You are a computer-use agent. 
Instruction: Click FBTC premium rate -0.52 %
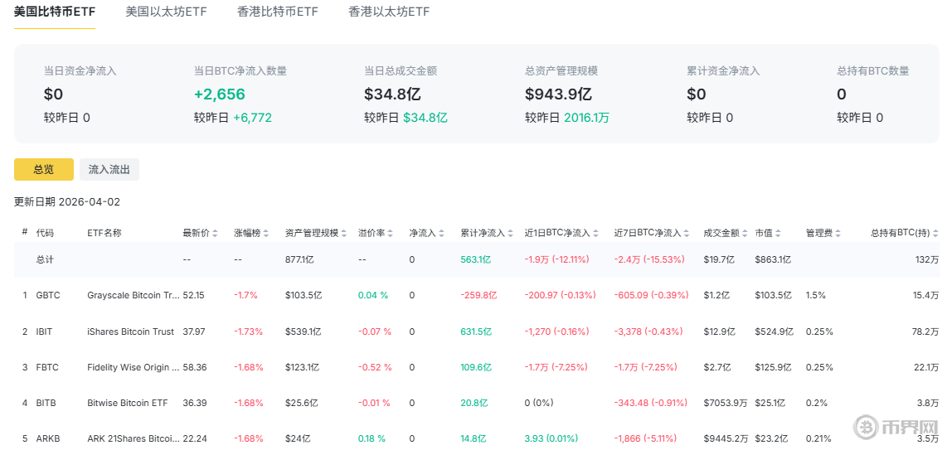[x=375, y=367]
